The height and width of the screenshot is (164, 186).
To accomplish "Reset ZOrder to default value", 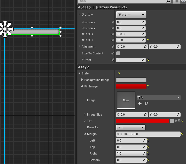I will pyautogui.click(x=148, y=60).
